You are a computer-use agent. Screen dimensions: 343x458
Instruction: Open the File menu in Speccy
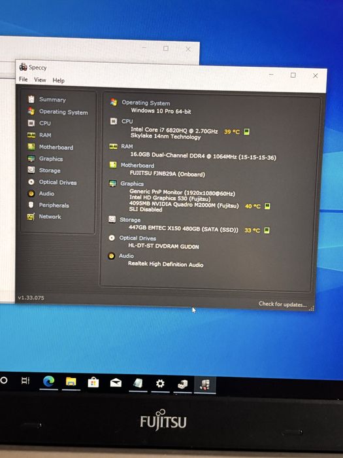point(23,79)
